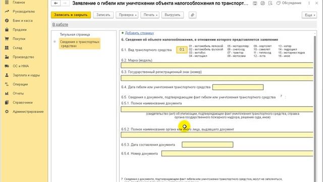
Task: Open the Еще dropdown menu
Action: [x=309, y=15]
